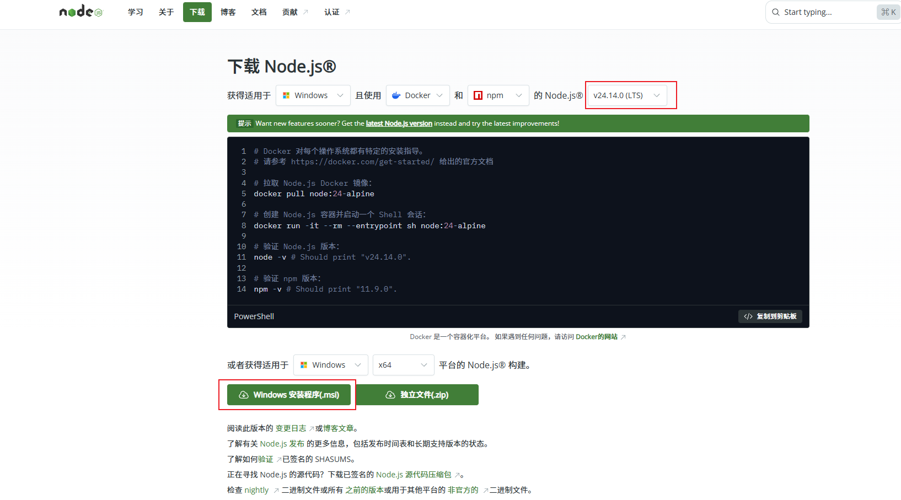Open the Docker的网站 link

597,337
